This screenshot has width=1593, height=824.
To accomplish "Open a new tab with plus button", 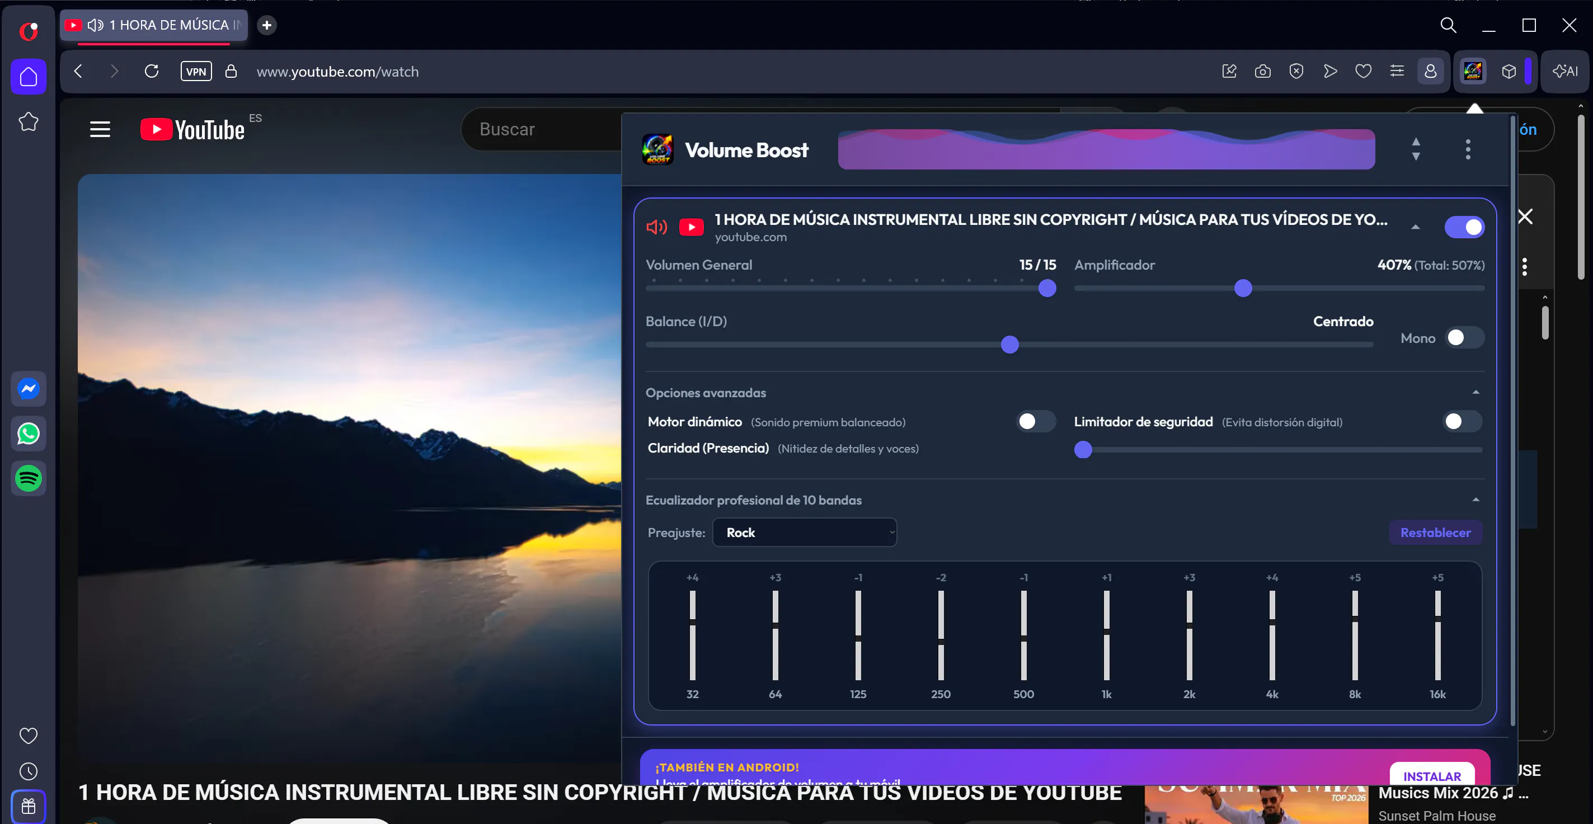I will click(266, 25).
